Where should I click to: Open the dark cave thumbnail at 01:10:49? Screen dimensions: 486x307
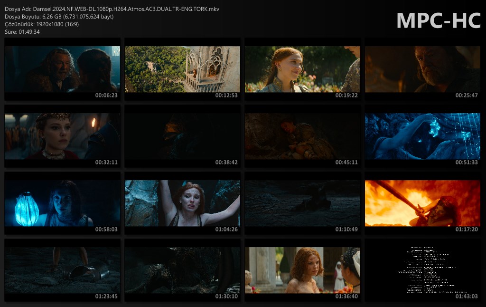tap(302, 203)
